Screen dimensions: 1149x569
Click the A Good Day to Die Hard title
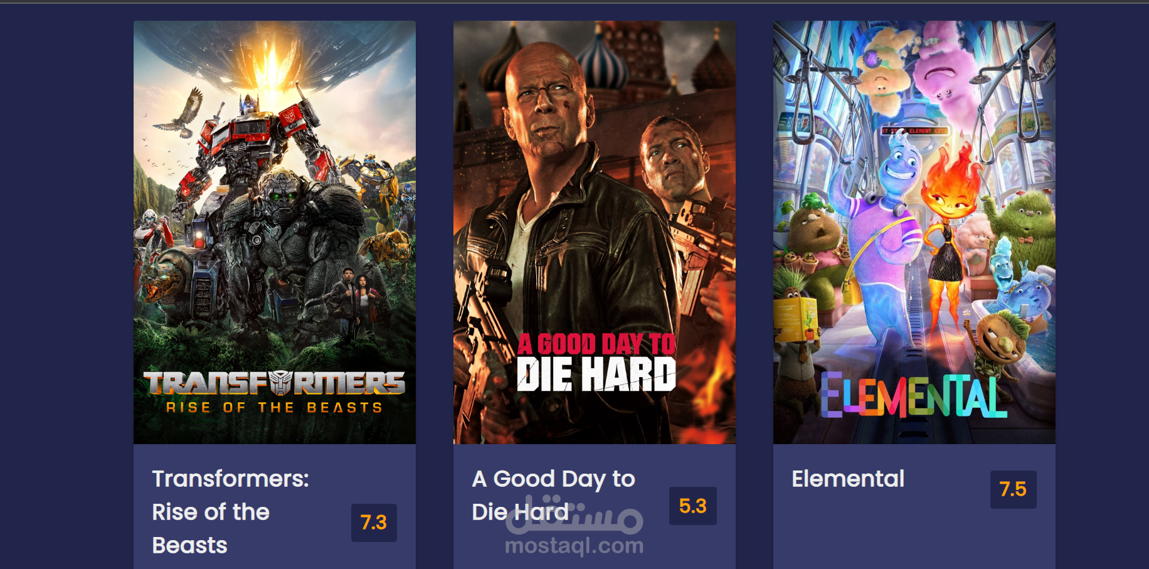[x=554, y=495]
